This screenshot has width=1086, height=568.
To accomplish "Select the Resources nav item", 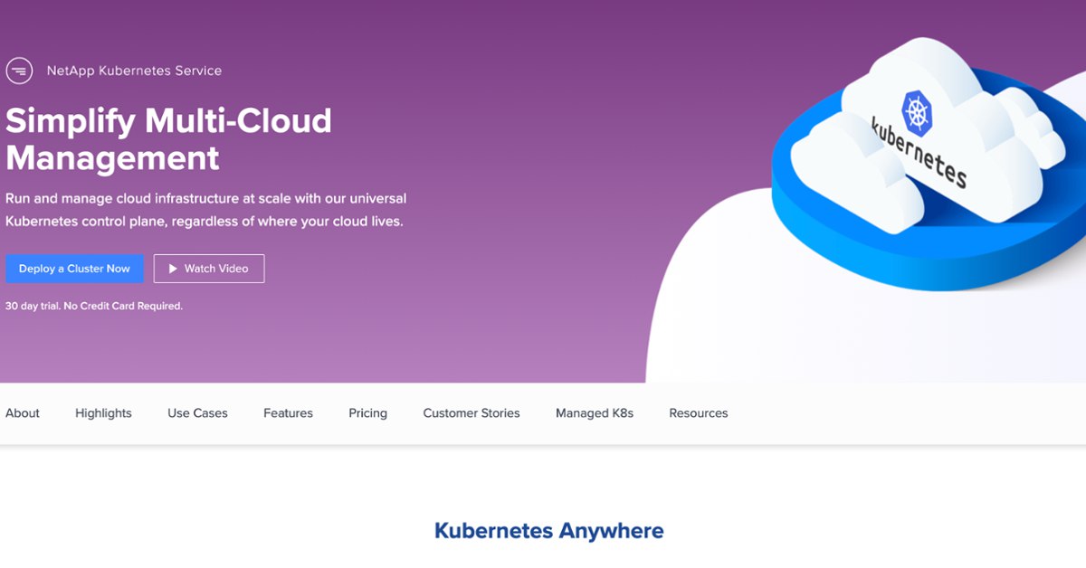I will (x=699, y=413).
